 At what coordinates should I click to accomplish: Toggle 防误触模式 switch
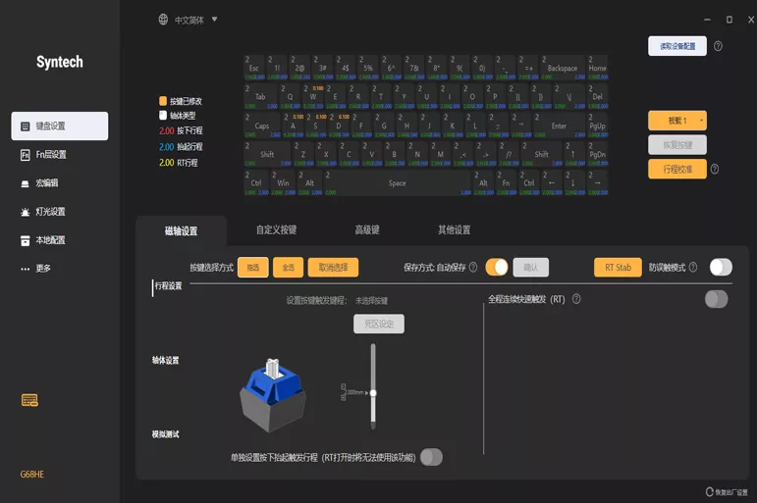721,267
